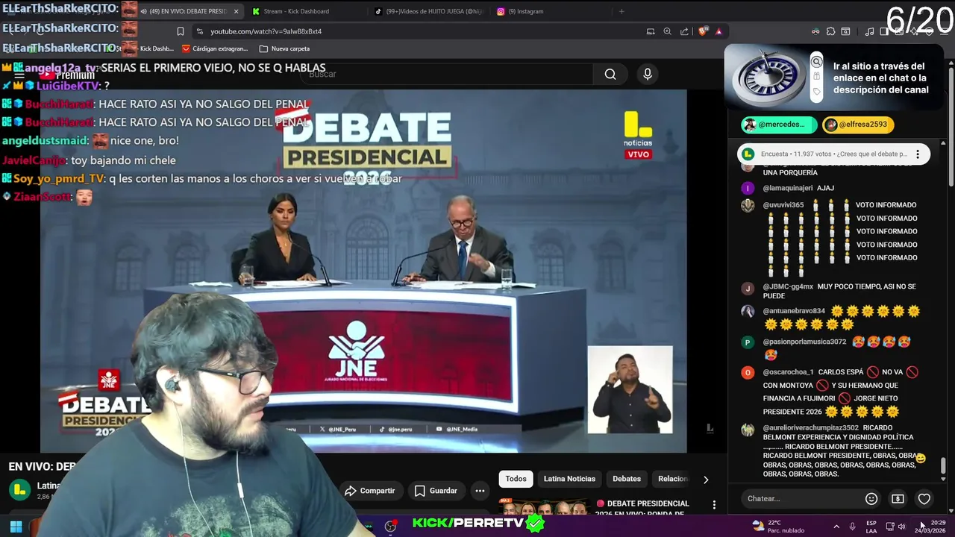Open the emoji picker in live chat
The width and height of the screenshot is (955, 537).
(x=871, y=498)
